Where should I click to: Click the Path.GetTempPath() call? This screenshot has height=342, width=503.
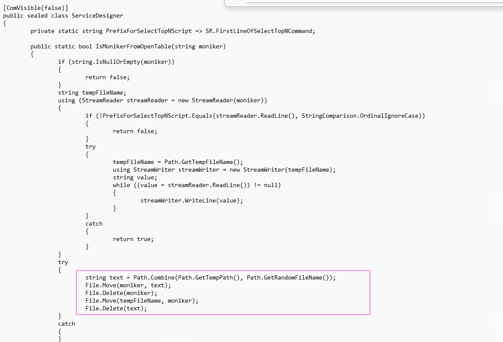pyautogui.click(x=209, y=278)
